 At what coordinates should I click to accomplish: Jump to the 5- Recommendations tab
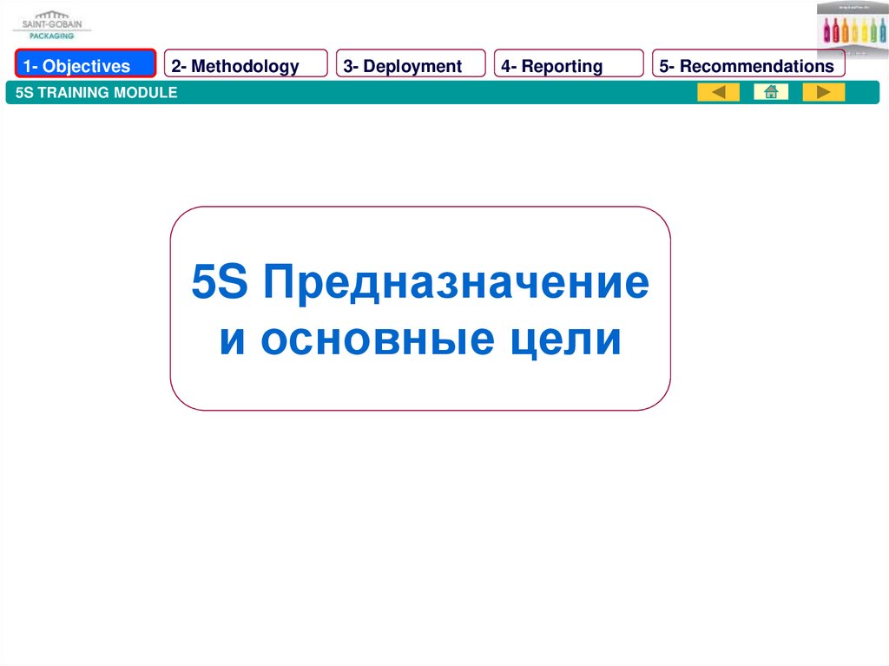(748, 66)
